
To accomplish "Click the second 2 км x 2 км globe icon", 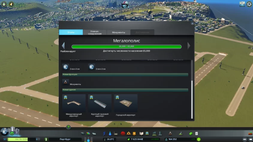I will point(91,67).
